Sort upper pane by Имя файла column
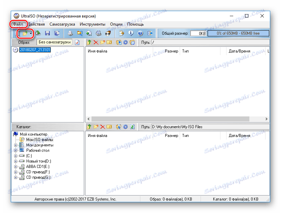 coord(119,51)
